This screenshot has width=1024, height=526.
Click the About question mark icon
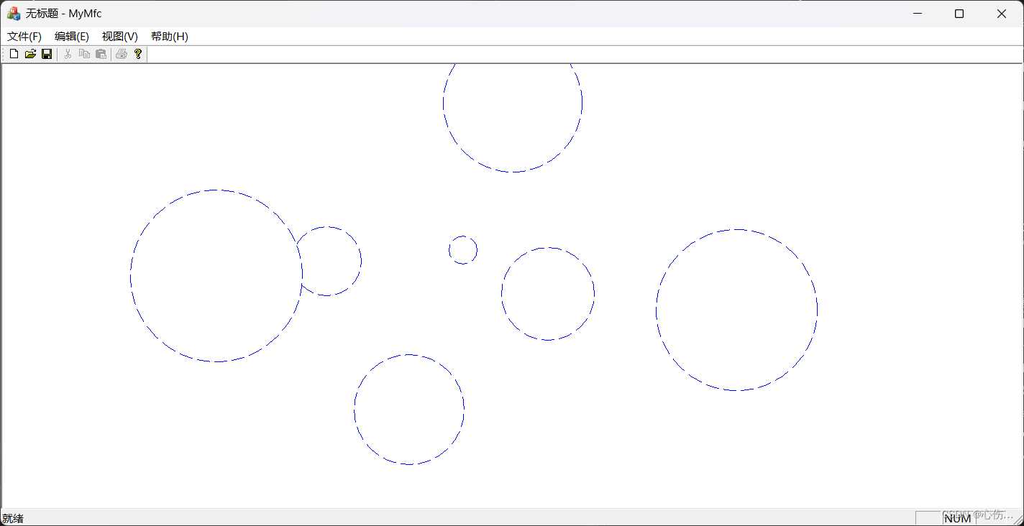click(x=138, y=54)
